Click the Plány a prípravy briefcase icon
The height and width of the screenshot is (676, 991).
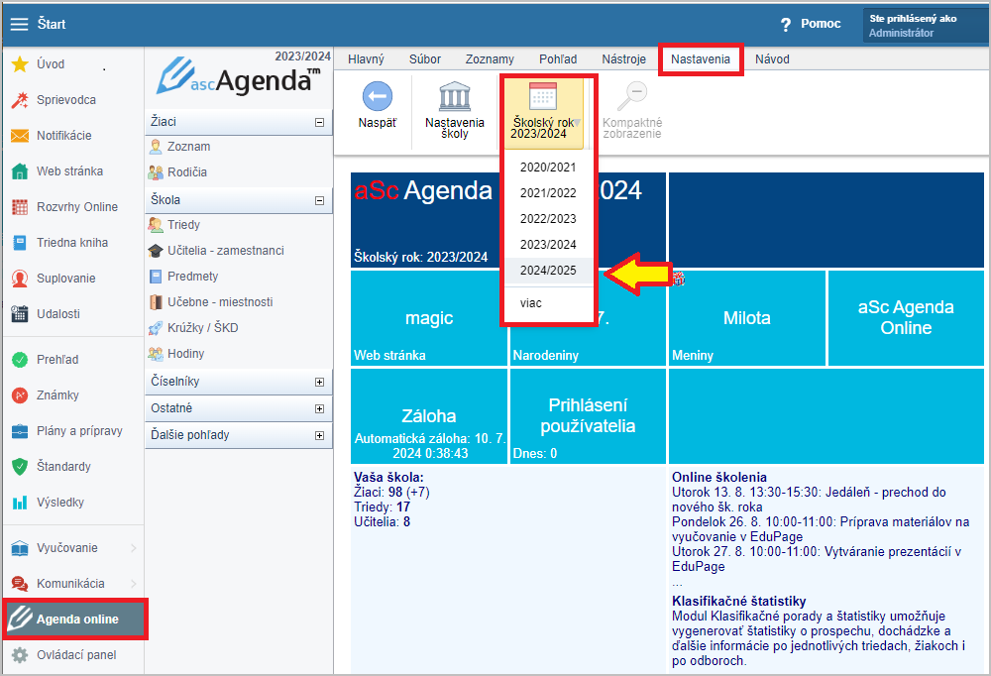[x=20, y=431]
